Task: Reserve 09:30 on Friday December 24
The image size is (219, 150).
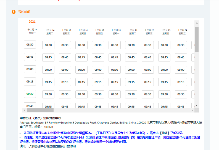Action: [181, 94]
